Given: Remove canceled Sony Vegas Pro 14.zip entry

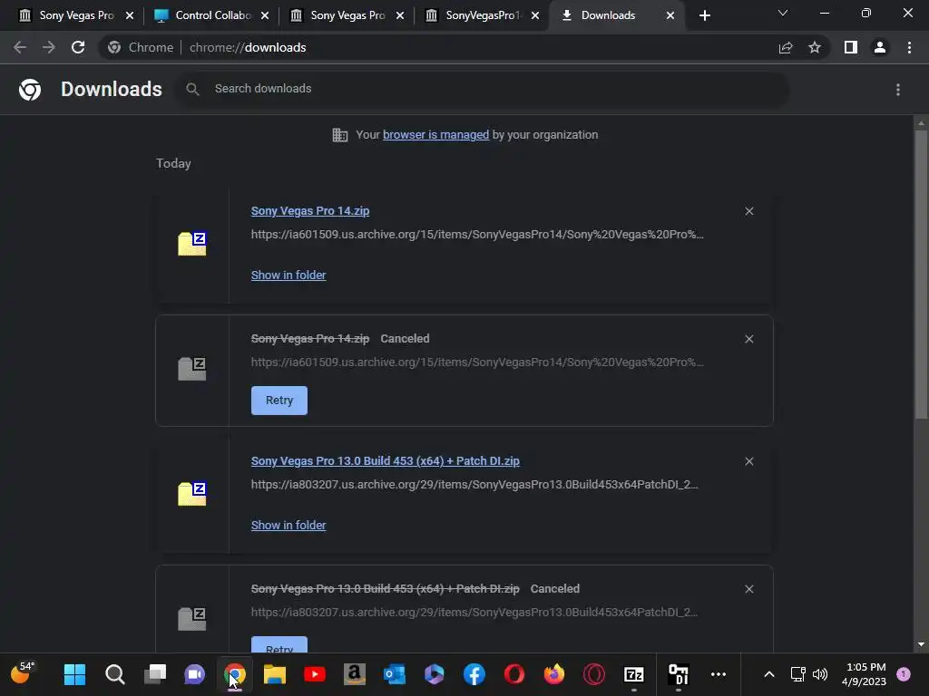Looking at the screenshot, I should click(748, 339).
